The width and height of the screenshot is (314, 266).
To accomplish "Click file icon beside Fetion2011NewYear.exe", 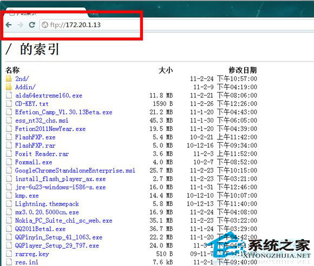I will click(9, 129).
